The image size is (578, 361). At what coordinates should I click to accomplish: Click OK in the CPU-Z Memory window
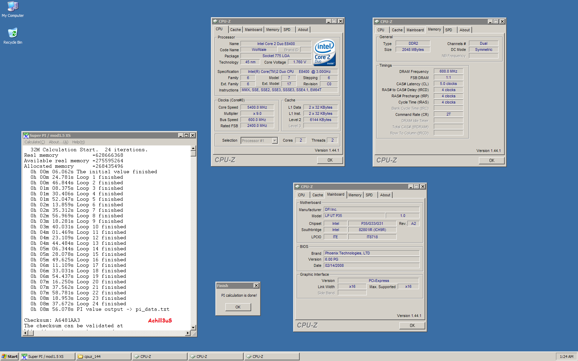tap(492, 161)
